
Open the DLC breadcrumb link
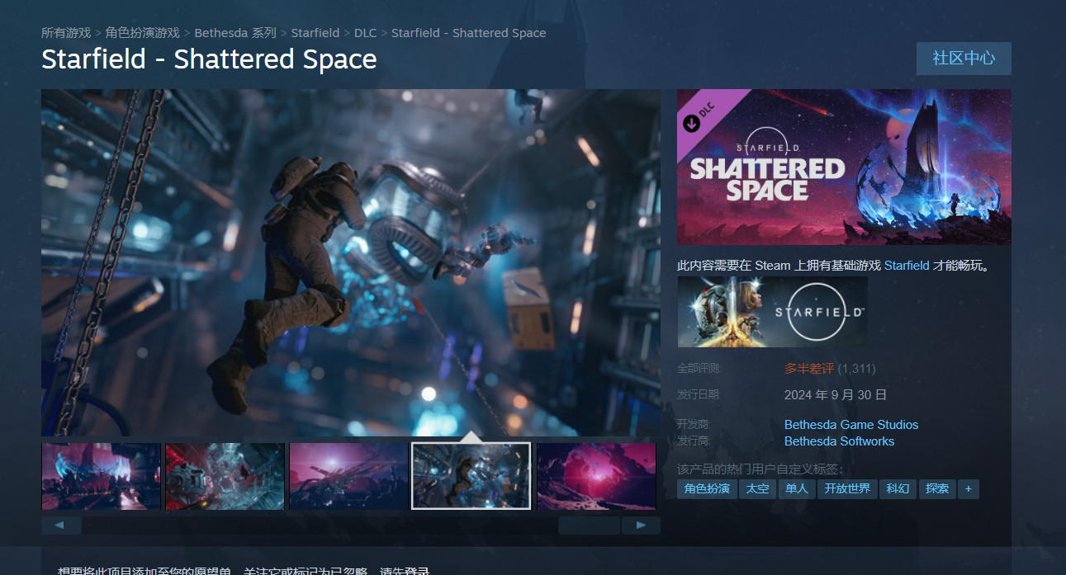(x=365, y=32)
